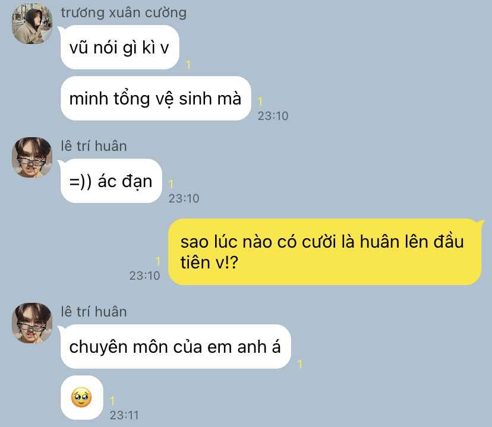The width and height of the screenshot is (492, 427).
Task: Tap lê trí huân's avatar above 'ác đạn'
Action: (x=32, y=157)
